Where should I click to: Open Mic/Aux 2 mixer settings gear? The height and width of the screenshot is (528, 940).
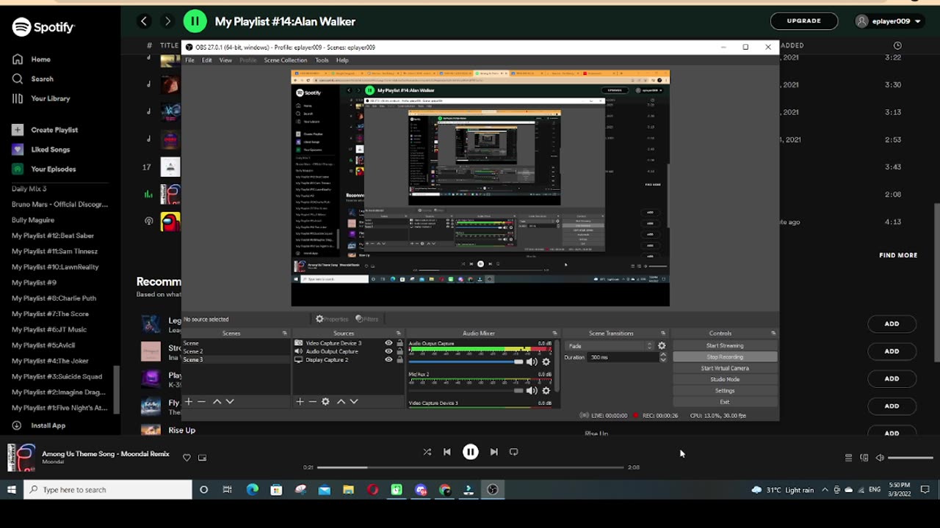tap(546, 391)
